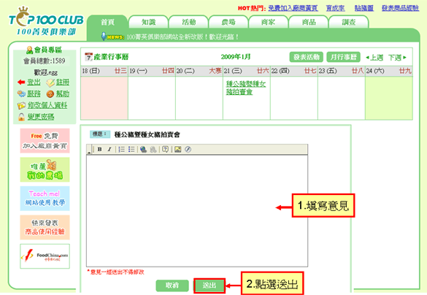
Task: Cancel the comment with 取消 button
Action: (172, 286)
